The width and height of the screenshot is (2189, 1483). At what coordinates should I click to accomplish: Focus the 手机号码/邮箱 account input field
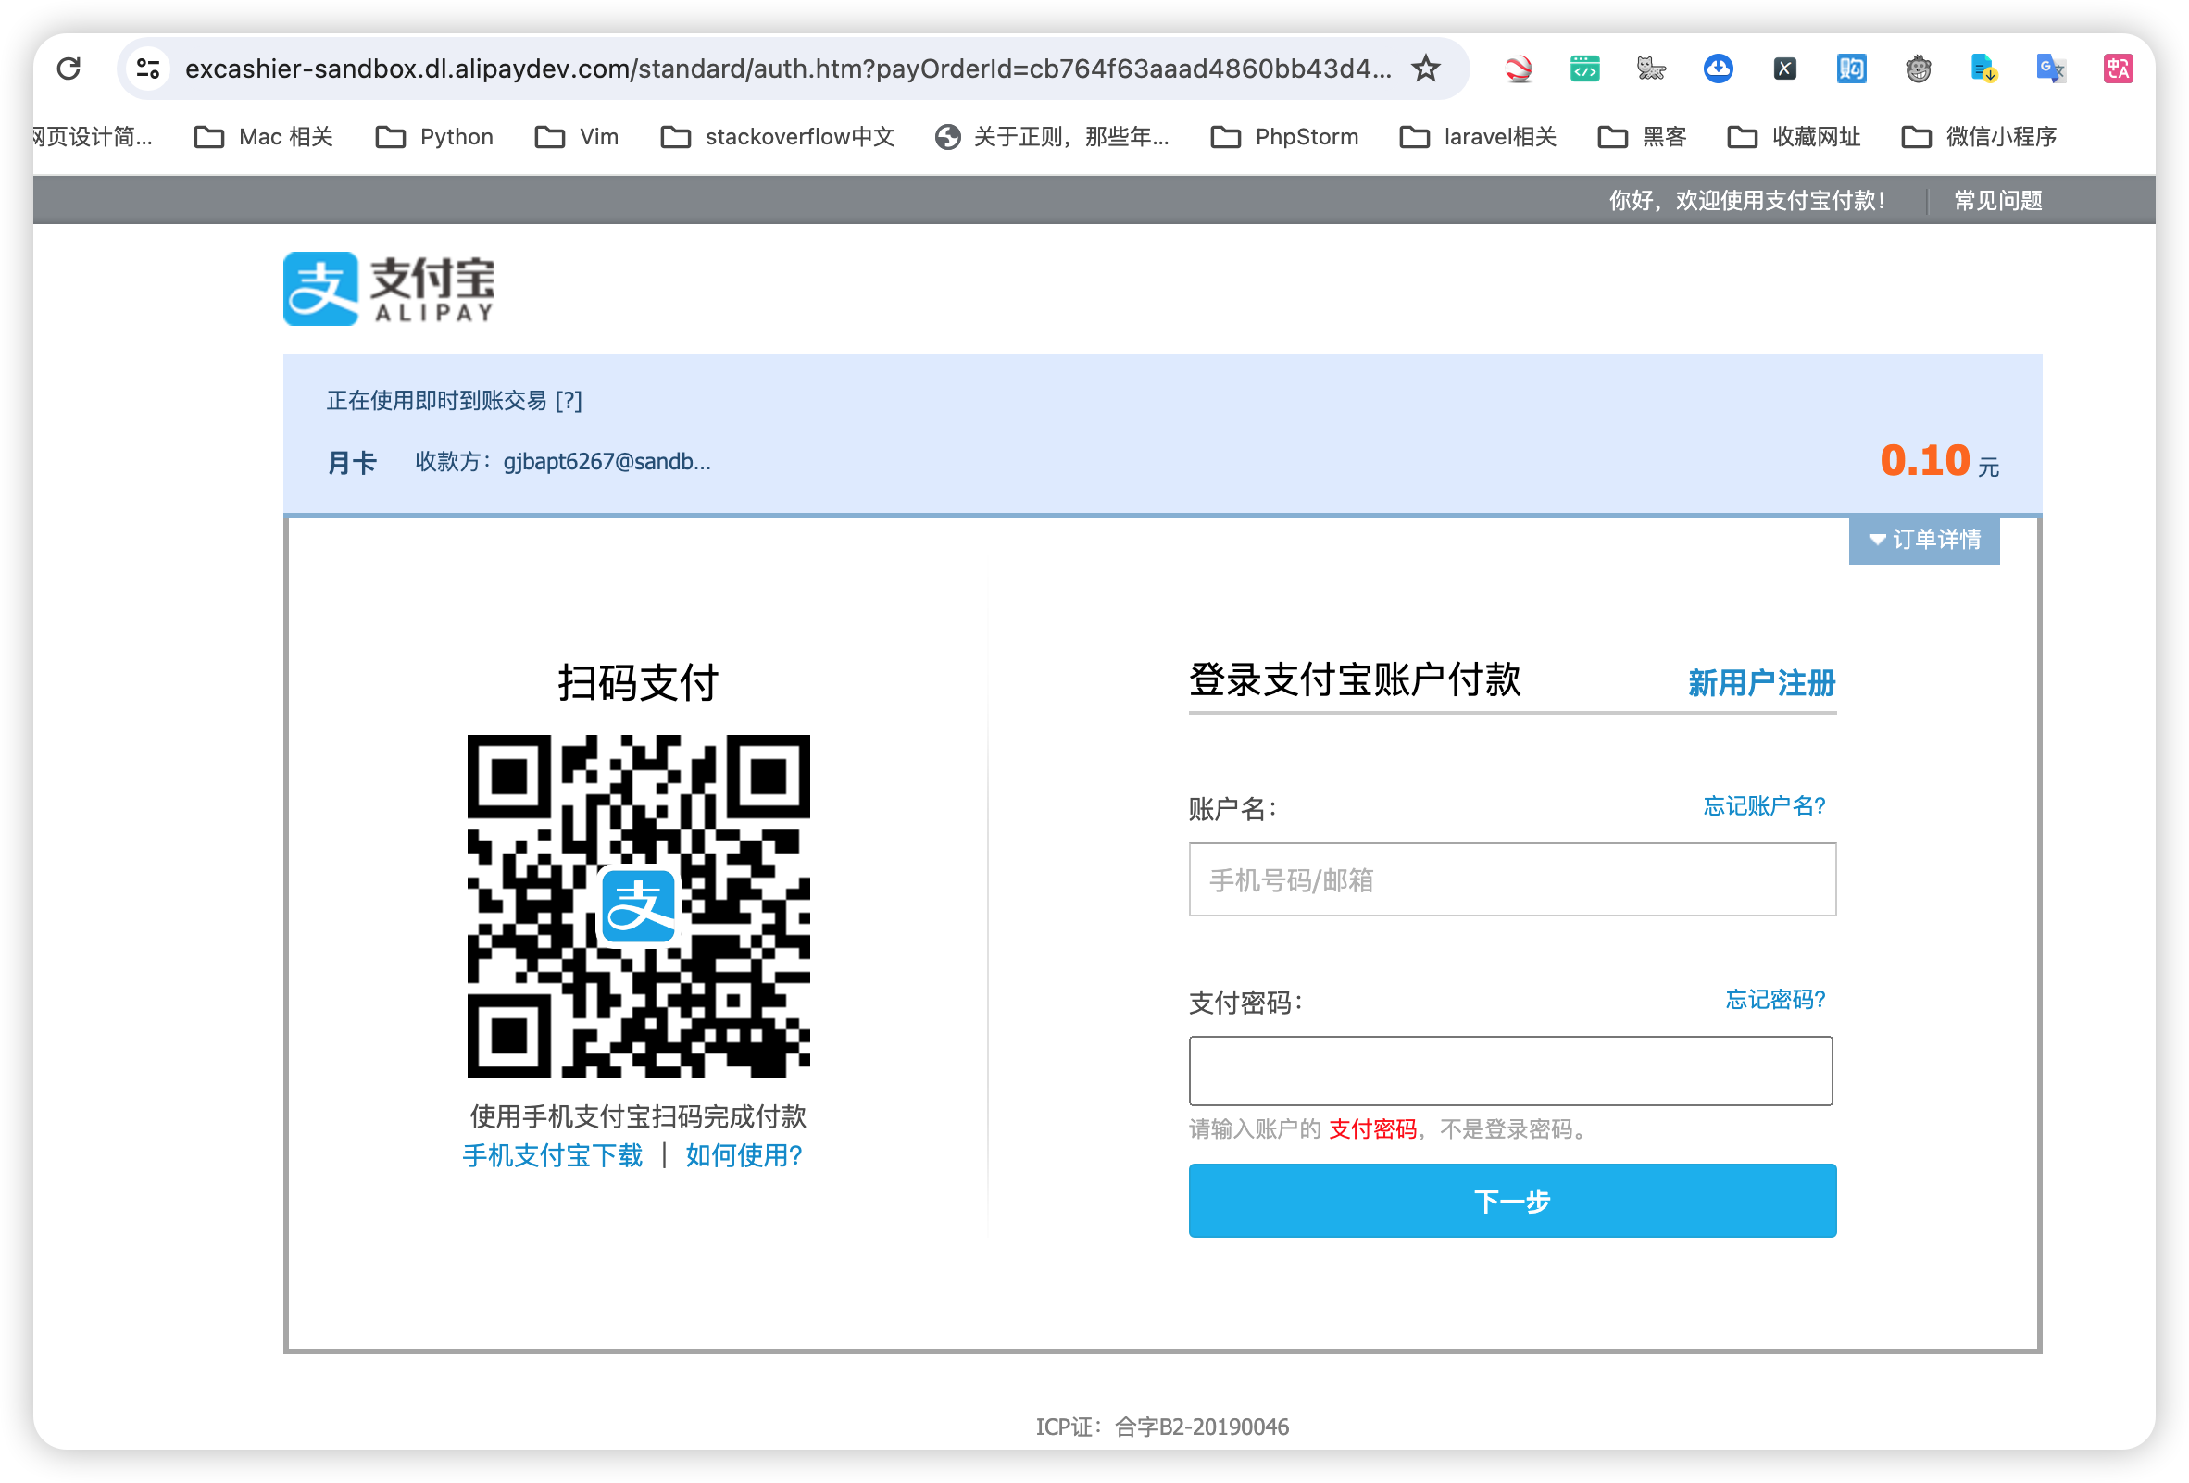1512,879
